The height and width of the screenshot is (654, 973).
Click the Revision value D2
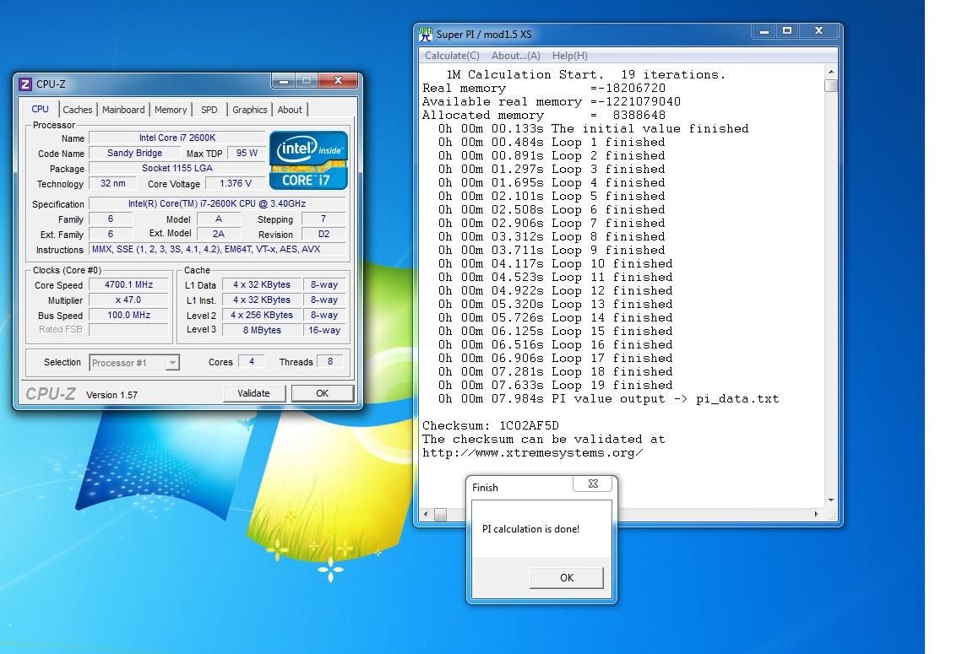tap(323, 234)
